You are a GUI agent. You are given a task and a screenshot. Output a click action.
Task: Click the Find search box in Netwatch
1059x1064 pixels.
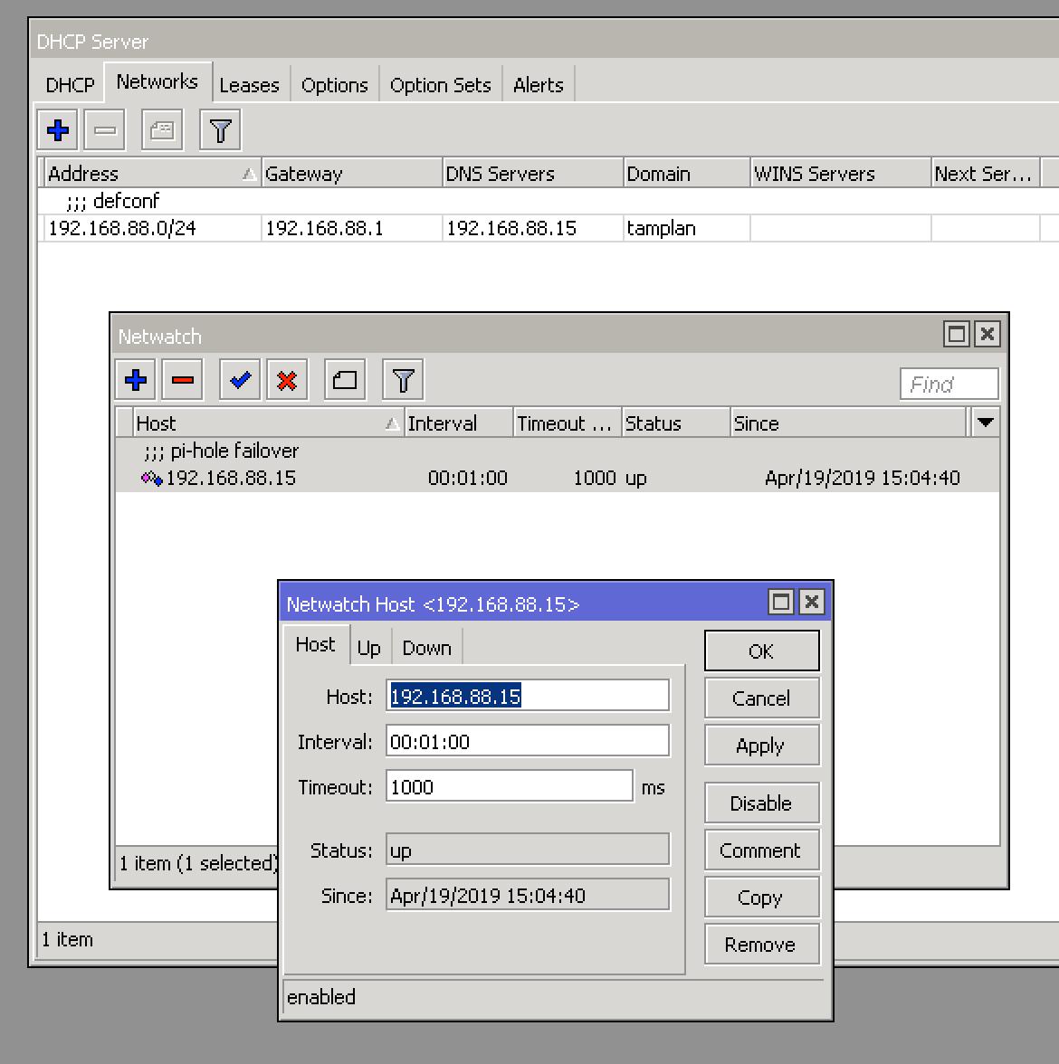(949, 384)
